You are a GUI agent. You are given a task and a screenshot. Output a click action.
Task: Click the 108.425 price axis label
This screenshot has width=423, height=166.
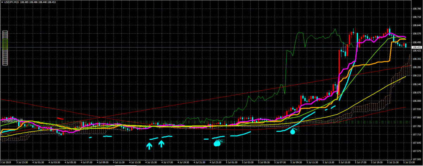417,51
